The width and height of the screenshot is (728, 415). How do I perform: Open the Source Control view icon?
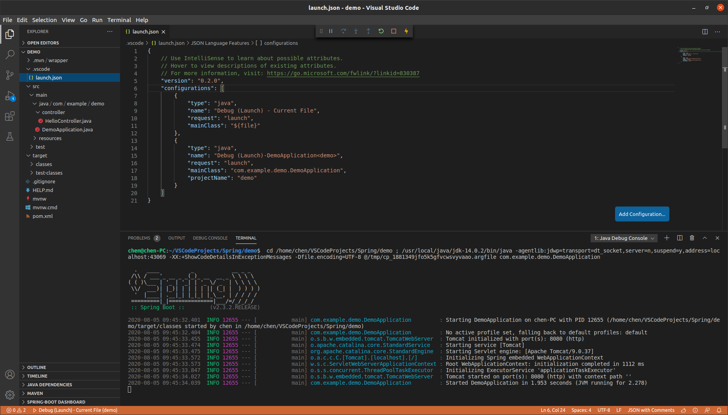(x=10, y=75)
